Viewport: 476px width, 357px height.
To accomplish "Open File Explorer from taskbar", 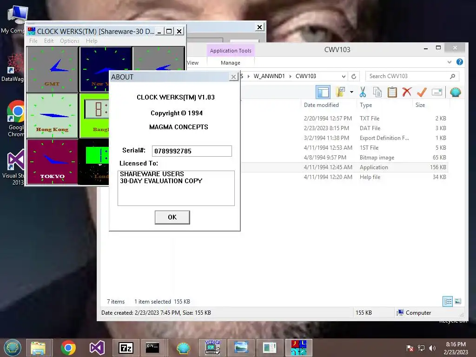I will (39, 348).
